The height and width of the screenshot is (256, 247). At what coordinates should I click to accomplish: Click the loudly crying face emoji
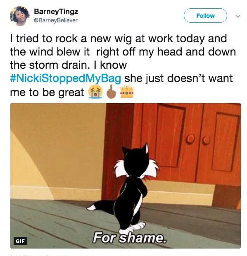click(95, 92)
